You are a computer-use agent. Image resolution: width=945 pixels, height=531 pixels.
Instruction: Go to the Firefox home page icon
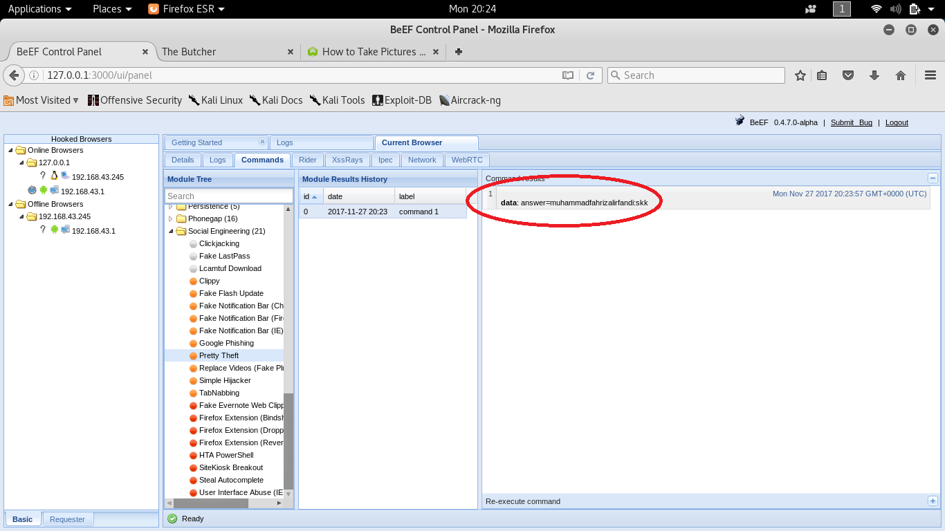tap(901, 75)
